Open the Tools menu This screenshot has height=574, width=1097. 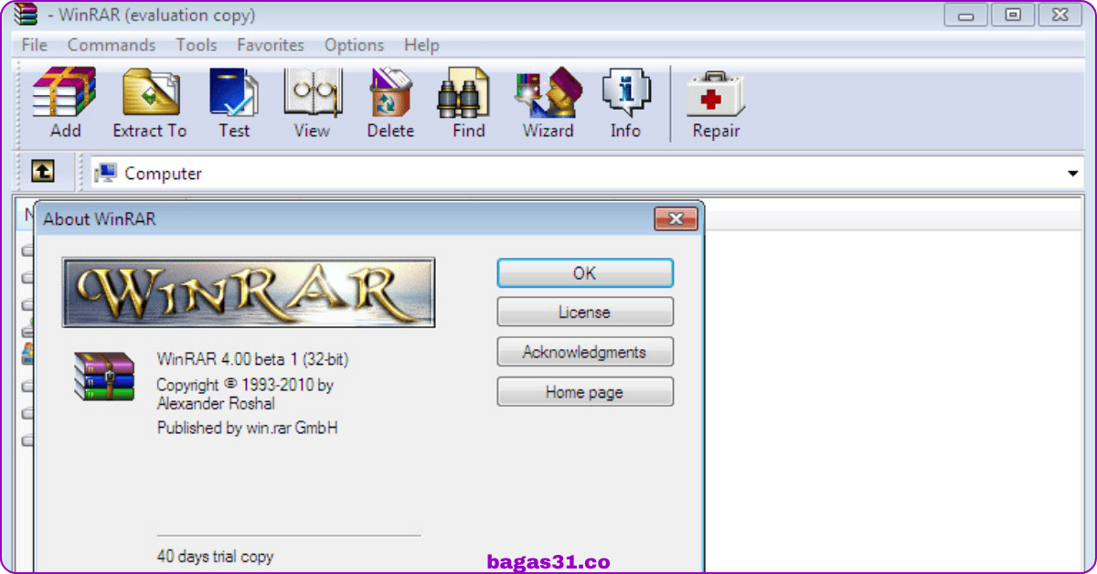197,45
